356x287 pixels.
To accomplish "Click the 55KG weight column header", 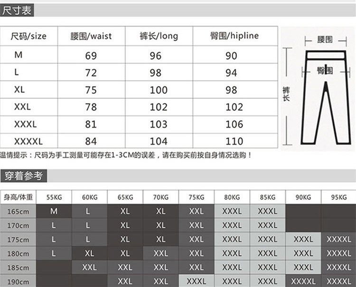I will pos(54,197).
